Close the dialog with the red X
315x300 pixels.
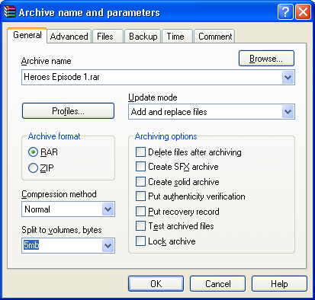click(303, 12)
